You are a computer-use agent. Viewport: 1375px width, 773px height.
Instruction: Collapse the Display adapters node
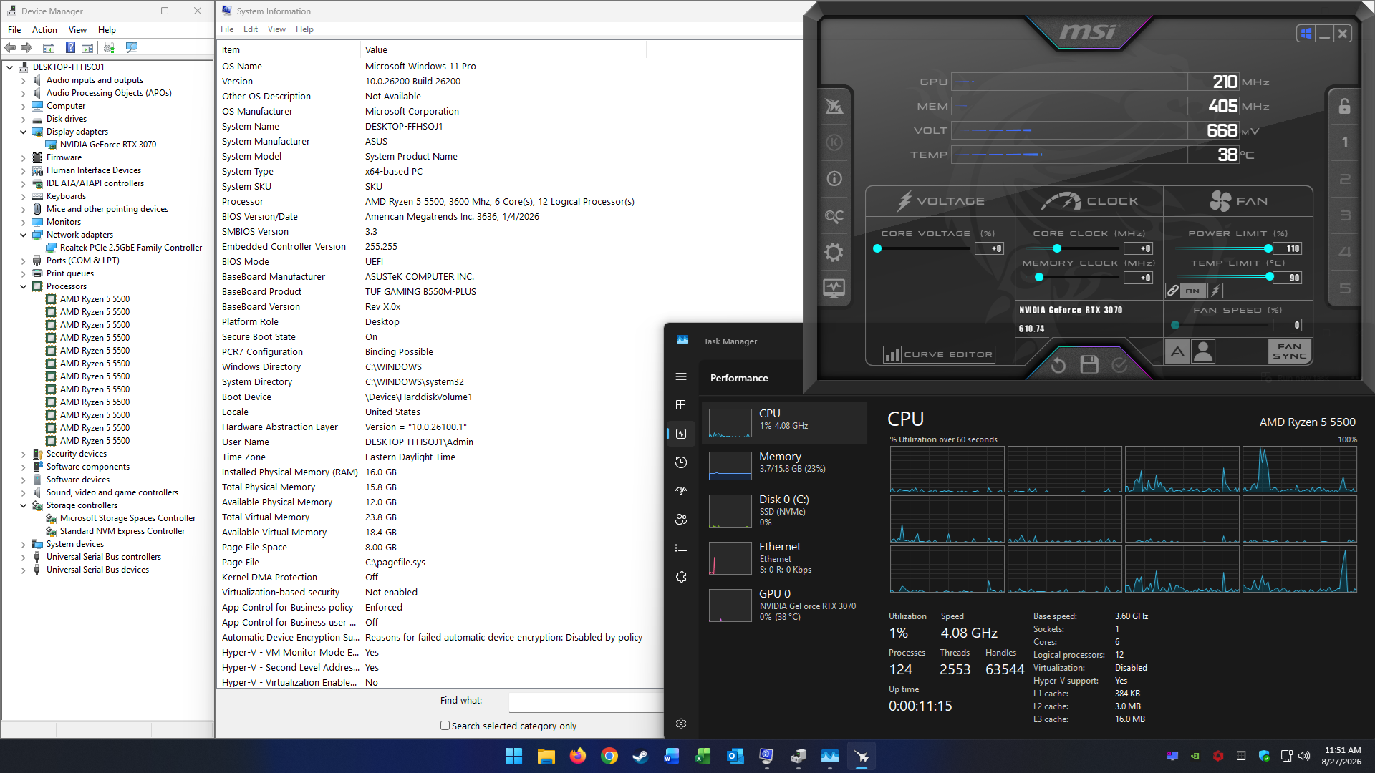coord(23,132)
